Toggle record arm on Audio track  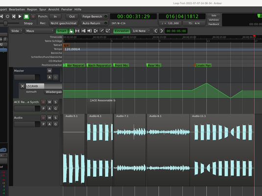click(43, 118)
